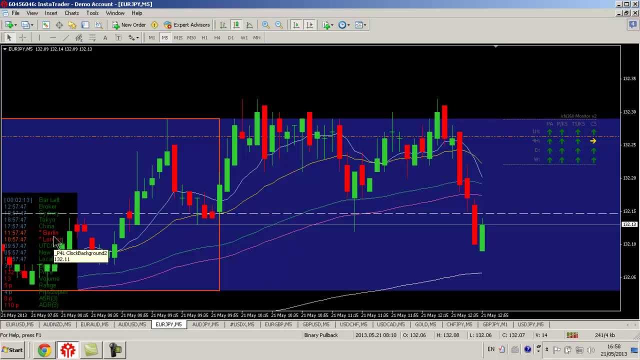Image resolution: width=640 pixels, height=360 pixels.
Task: Switch to the USDCAD,M5 chart tab
Action: coord(390,324)
